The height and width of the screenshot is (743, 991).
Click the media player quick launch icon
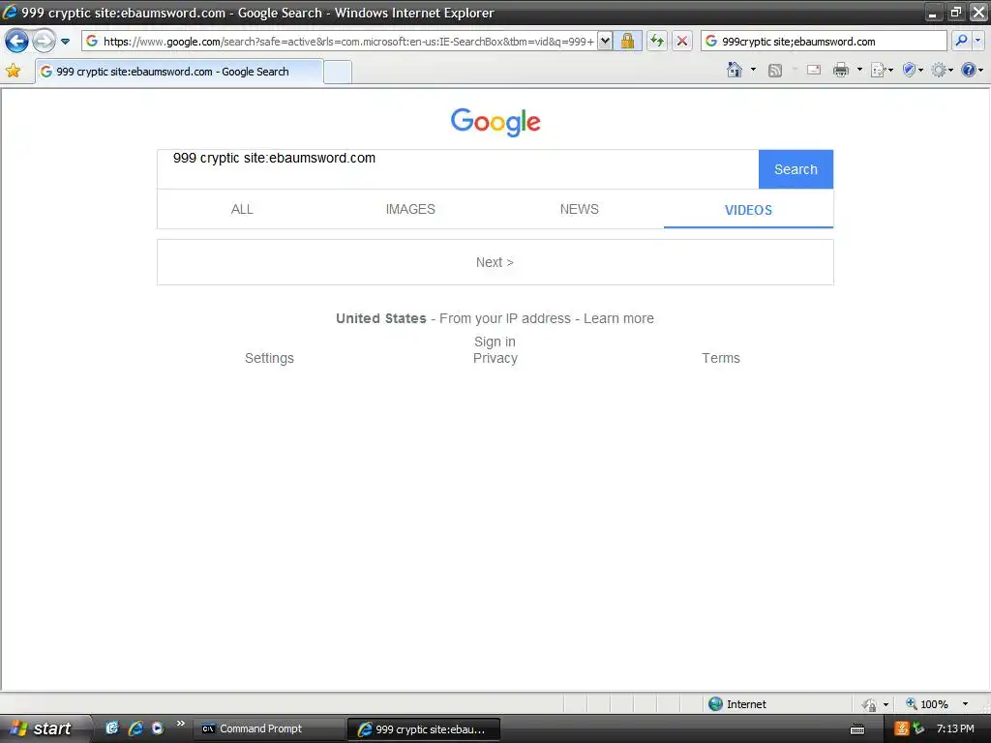tap(158, 728)
